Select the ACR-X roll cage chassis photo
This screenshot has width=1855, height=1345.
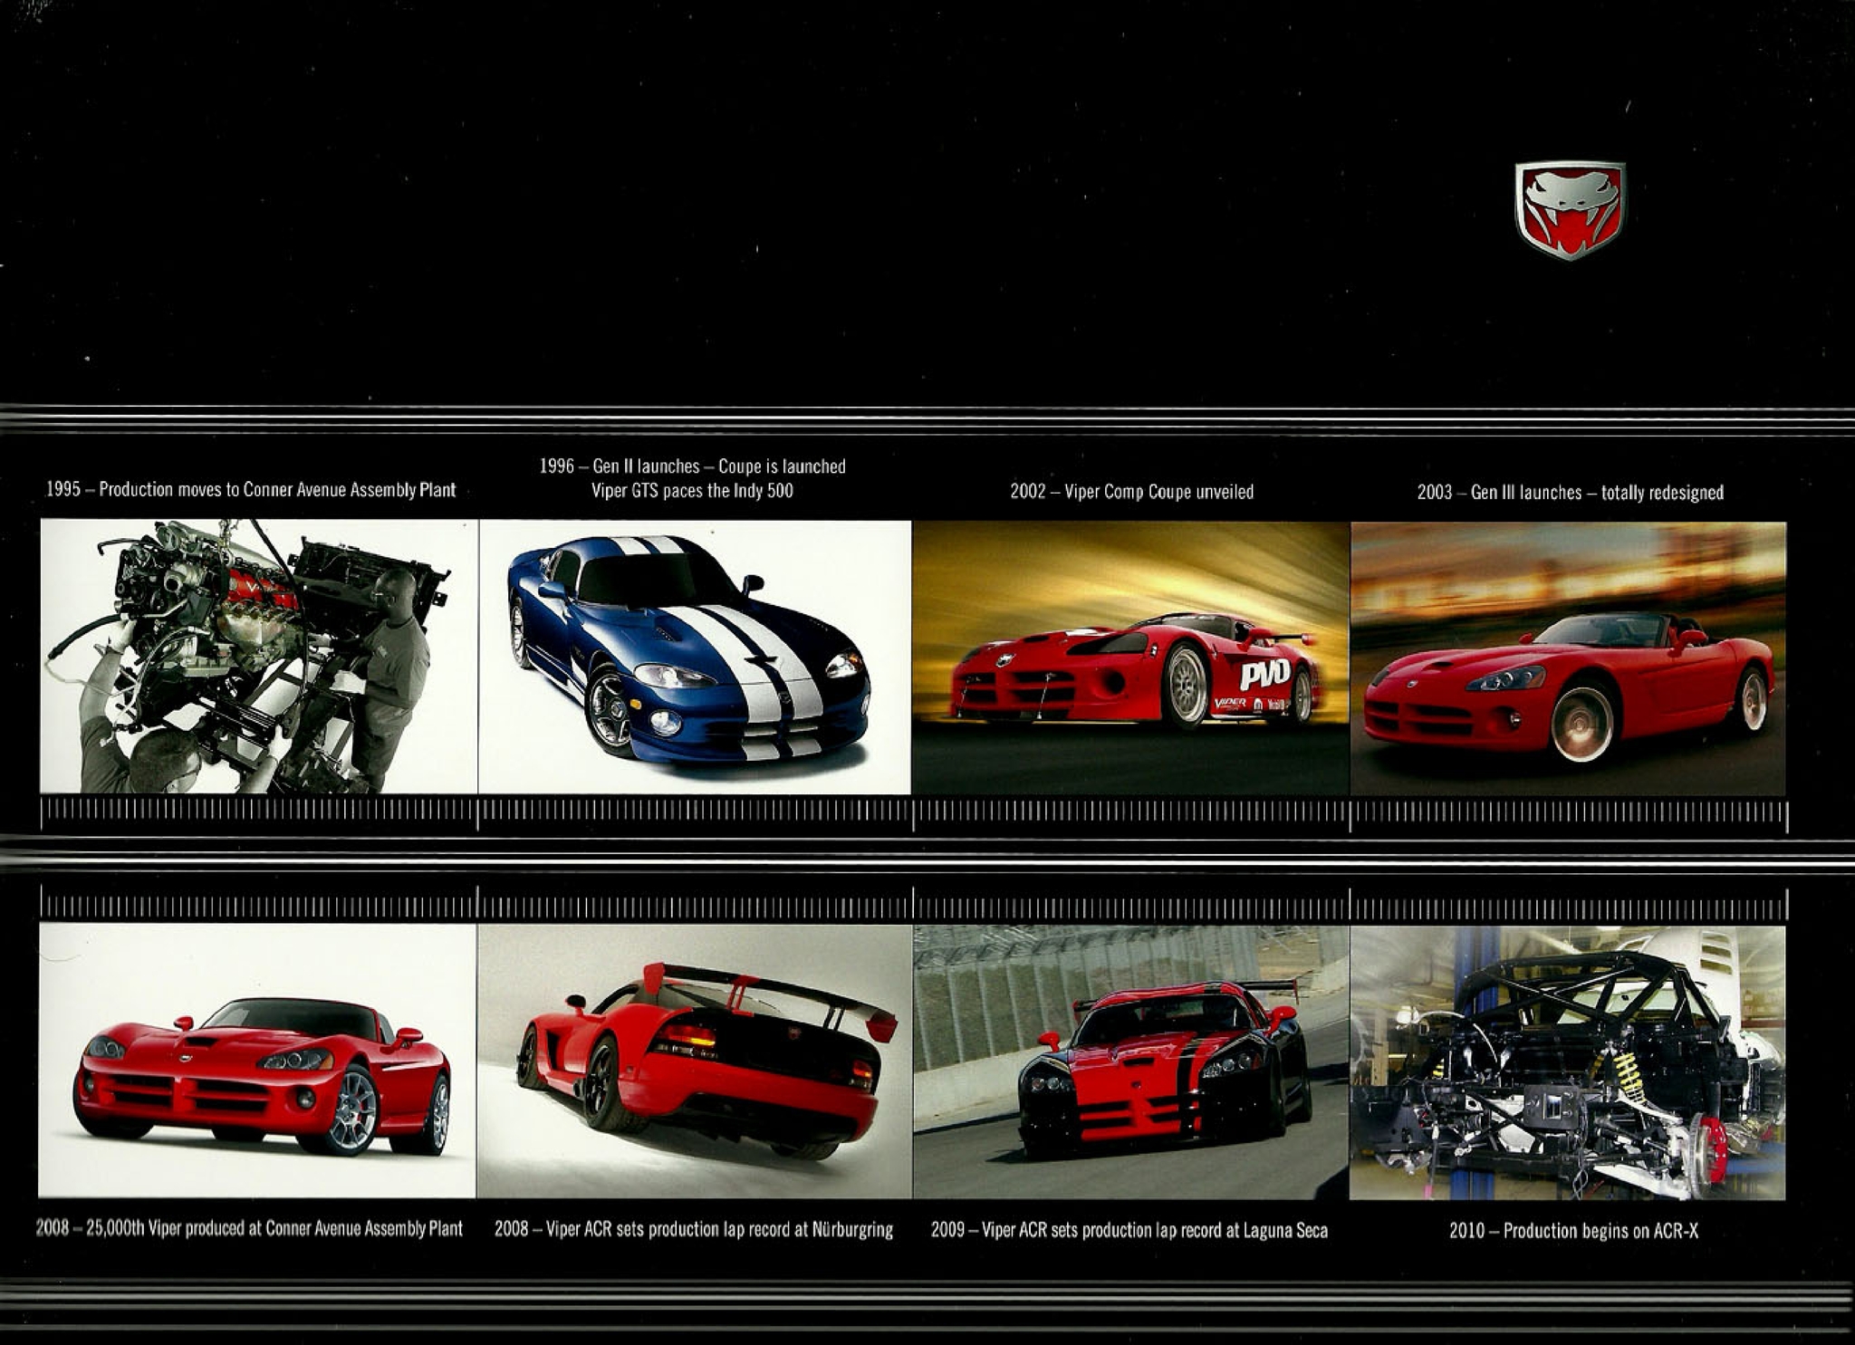tap(1568, 1062)
